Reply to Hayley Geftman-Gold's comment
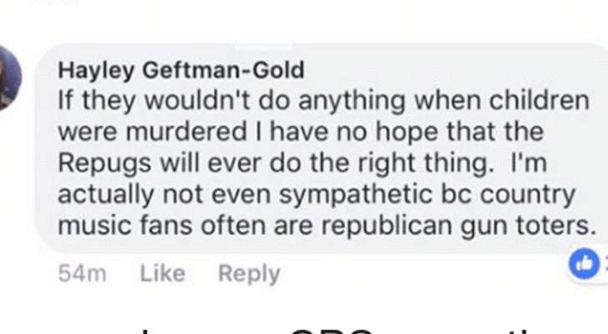 [x=249, y=273]
